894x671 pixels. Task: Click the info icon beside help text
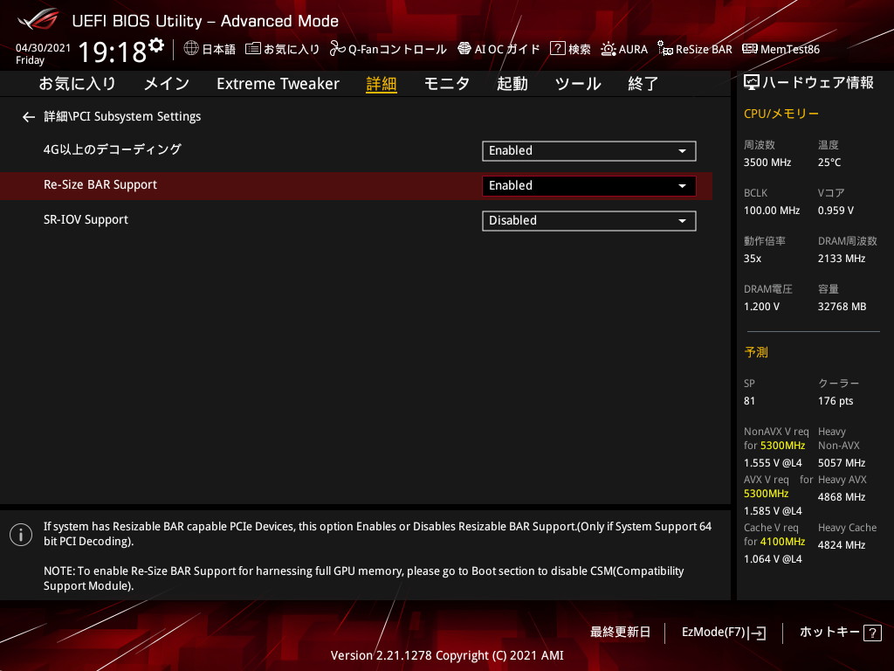[21, 535]
